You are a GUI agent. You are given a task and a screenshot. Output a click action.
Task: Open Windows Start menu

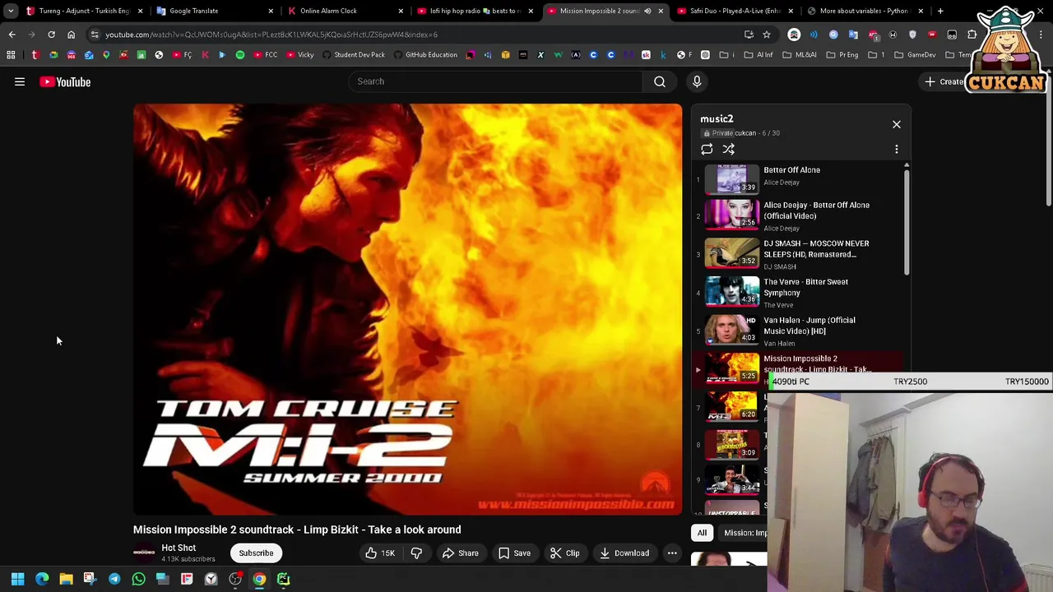click(17, 579)
